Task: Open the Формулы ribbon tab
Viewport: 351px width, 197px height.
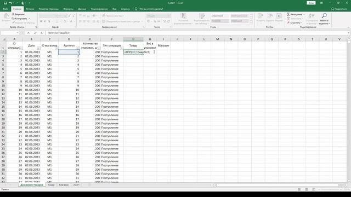Action: tap(68, 9)
